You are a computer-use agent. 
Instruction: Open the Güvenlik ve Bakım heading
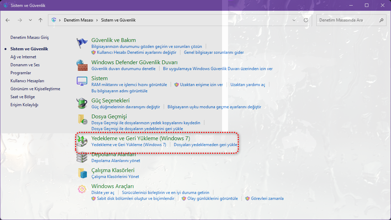point(113,40)
